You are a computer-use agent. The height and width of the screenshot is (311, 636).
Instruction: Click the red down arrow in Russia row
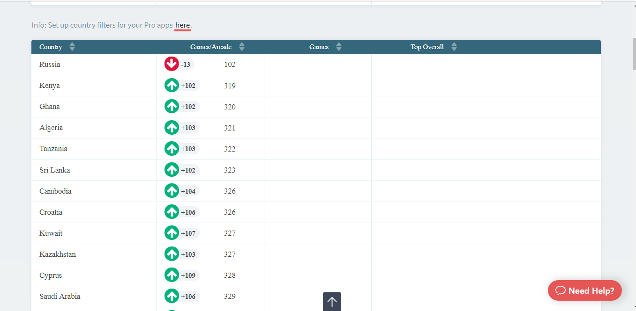point(172,64)
